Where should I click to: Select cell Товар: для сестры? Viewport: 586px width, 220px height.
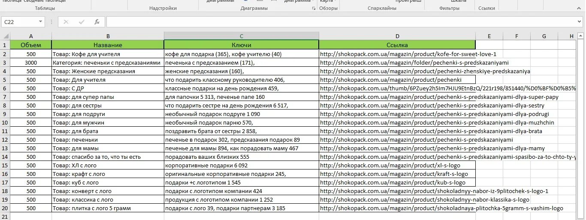tap(108, 105)
